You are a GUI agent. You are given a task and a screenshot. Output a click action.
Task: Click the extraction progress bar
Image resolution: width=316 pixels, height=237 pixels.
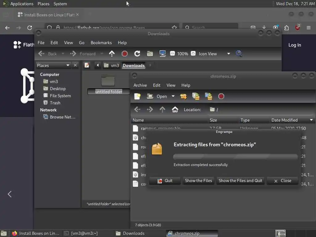click(x=235, y=156)
